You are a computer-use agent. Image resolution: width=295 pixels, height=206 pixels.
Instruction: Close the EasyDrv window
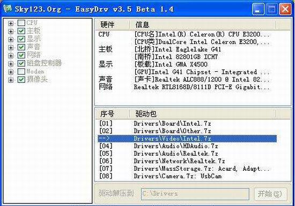tap(285, 9)
